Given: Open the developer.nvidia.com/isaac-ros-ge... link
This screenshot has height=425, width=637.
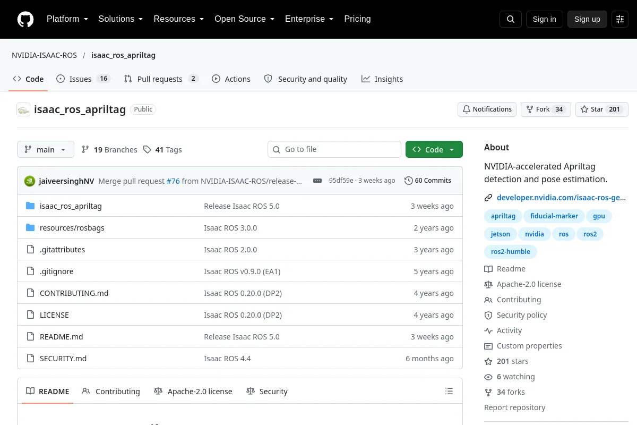Looking at the screenshot, I should coord(562,198).
